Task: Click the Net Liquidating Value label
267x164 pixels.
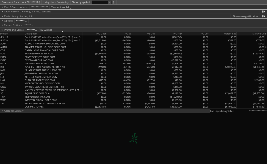Action: (x=222, y=111)
